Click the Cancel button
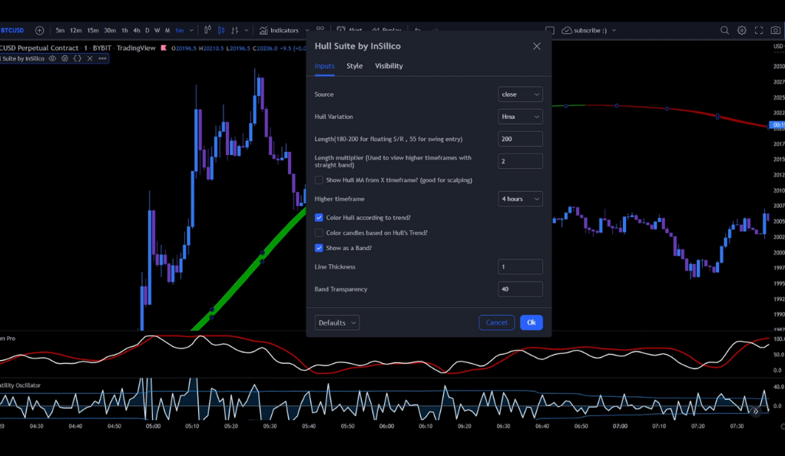Viewport: 785px width, 456px height. click(497, 323)
